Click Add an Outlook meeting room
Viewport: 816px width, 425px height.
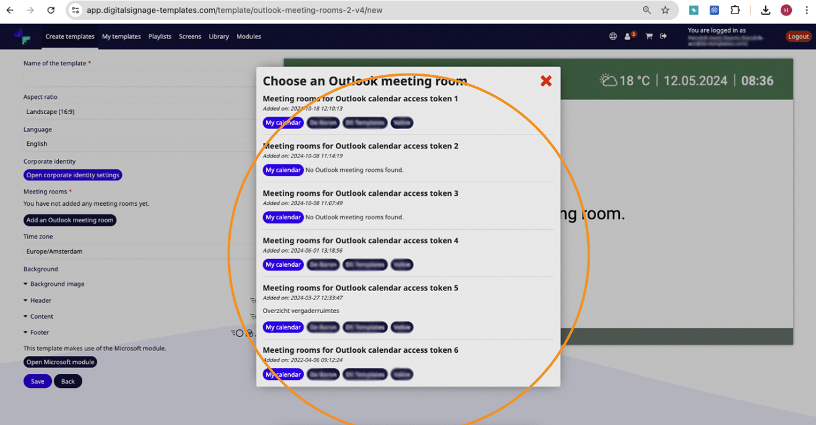pyautogui.click(x=70, y=221)
